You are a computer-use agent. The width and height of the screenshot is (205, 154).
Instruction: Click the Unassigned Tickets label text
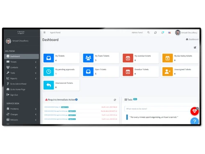[x=182, y=69]
